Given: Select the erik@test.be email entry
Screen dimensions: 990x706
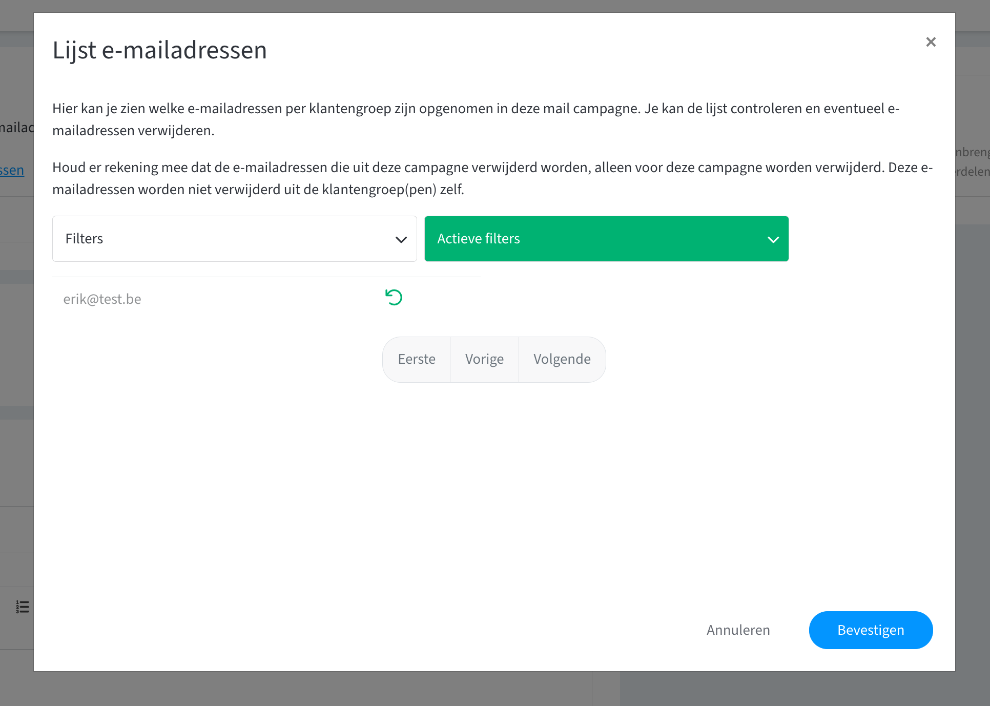Looking at the screenshot, I should (x=102, y=299).
